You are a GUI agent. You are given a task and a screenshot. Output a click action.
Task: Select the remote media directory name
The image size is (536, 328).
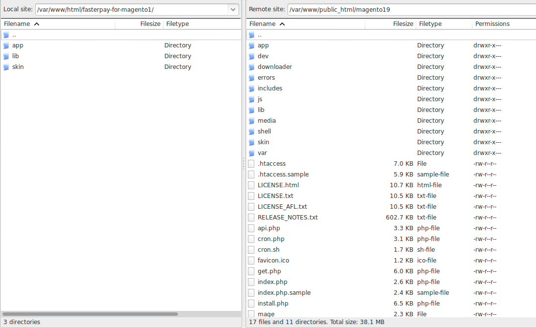(267, 120)
